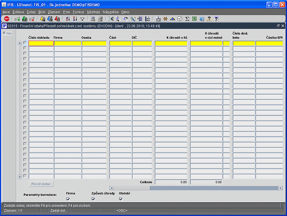Click the printer icon
The width and height of the screenshot is (287, 216).
93,19
